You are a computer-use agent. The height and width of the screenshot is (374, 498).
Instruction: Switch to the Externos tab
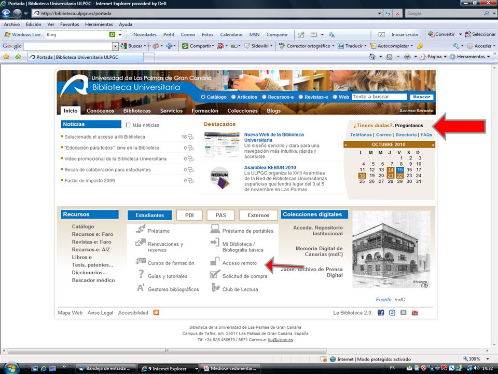(x=258, y=215)
